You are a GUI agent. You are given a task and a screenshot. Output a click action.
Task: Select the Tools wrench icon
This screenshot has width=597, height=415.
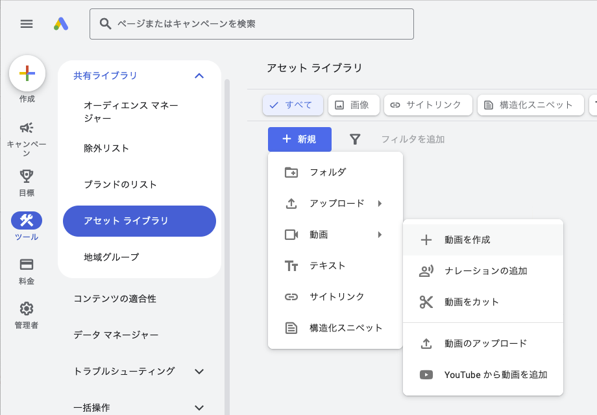(x=27, y=220)
